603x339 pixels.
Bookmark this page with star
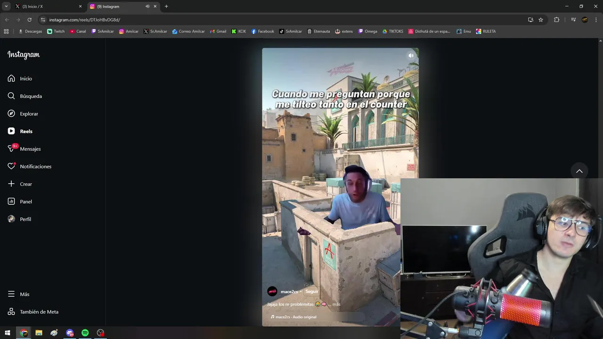pyautogui.click(x=541, y=20)
